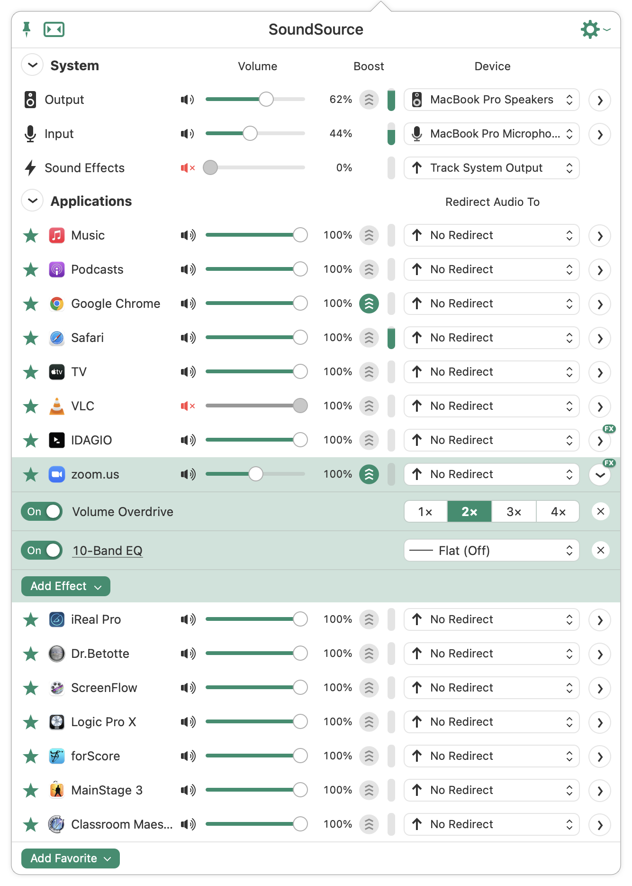
Task: Open the 10-Band EQ editor link
Action: [x=108, y=551]
